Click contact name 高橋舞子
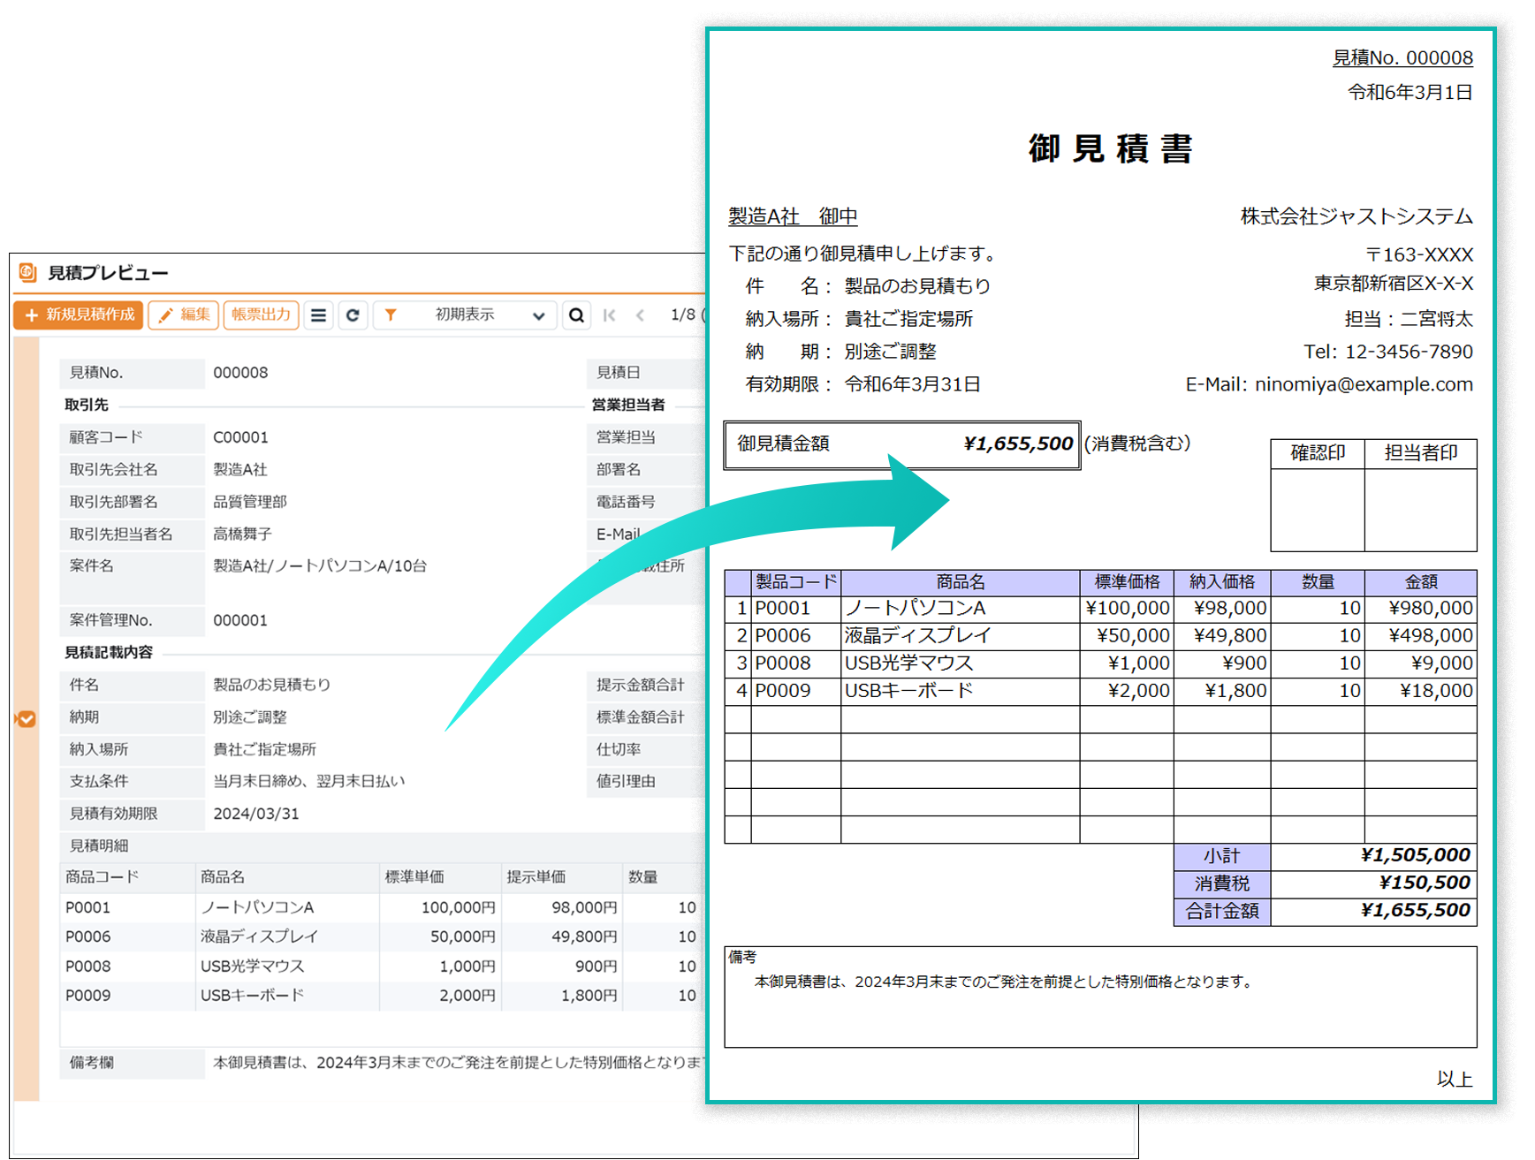 click(x=242, y=534)
